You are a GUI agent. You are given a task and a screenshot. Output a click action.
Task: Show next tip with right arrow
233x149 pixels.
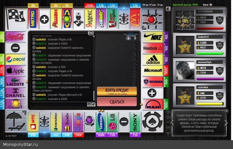[226, 123]
